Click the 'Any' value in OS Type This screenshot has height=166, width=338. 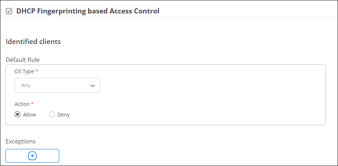tap(26, 85)
